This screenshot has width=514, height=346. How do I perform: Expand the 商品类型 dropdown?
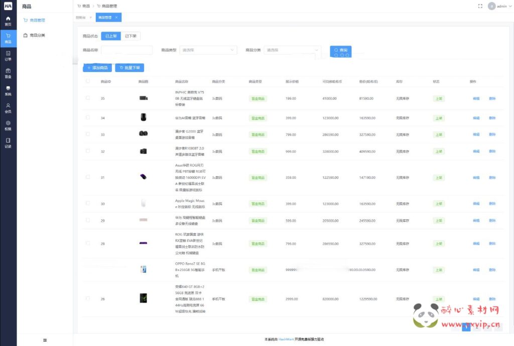[x=208, y=50]
